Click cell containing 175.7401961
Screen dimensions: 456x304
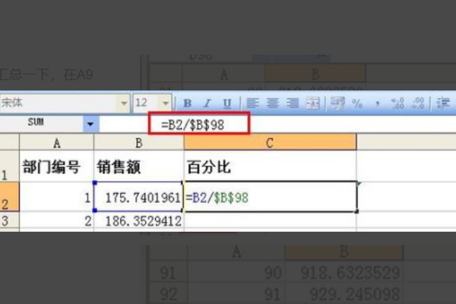pyautogui.click(x=139, y=198)
